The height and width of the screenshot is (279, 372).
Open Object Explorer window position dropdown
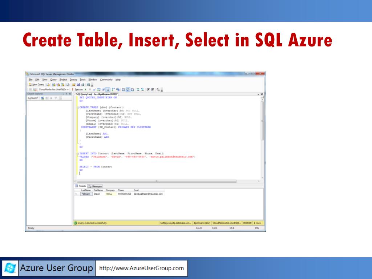(x=63, y=94)
